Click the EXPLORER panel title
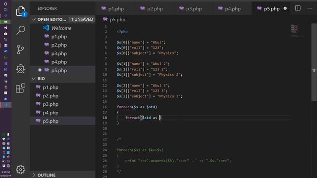This screenshot has height=178, width=317. point(47,8)
